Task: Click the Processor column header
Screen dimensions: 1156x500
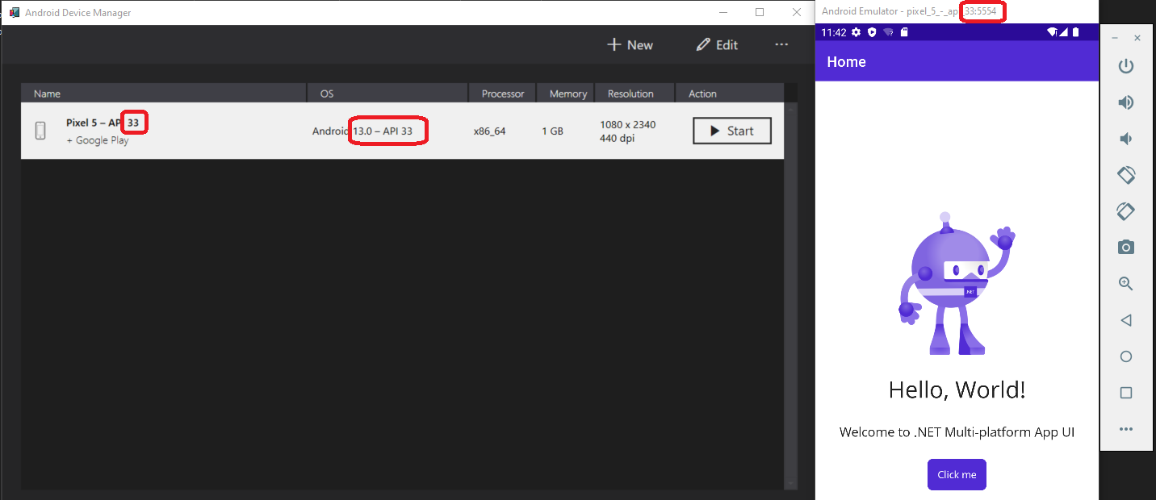Action: [x=503, y=94]
